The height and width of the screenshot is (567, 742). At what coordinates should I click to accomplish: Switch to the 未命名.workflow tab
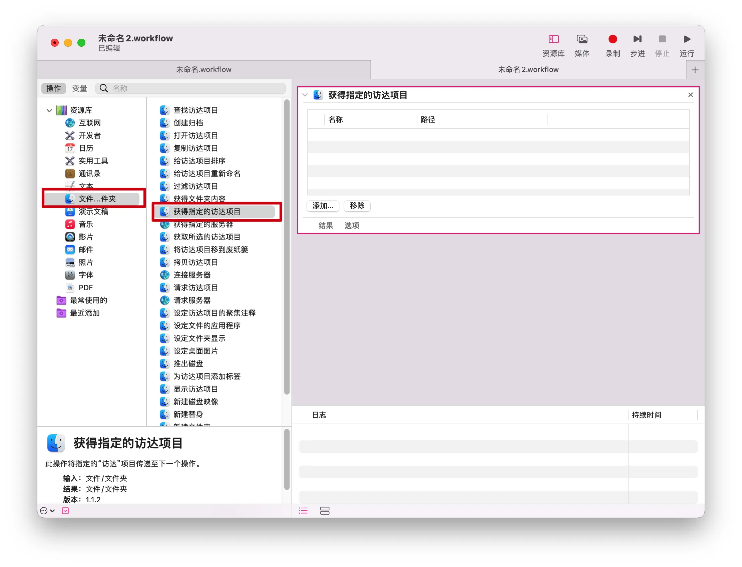click(x=204, y=69)
